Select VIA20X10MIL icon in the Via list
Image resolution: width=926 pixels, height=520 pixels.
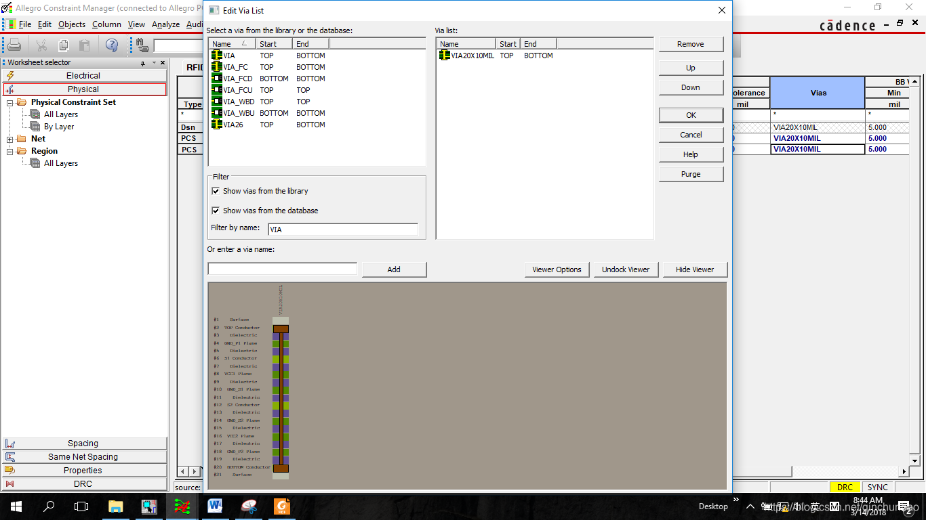click(445, 56)
